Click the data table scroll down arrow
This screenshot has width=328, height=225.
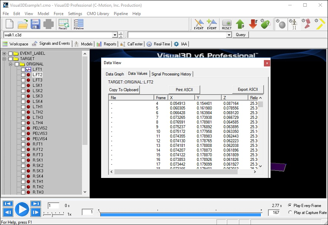261,166
